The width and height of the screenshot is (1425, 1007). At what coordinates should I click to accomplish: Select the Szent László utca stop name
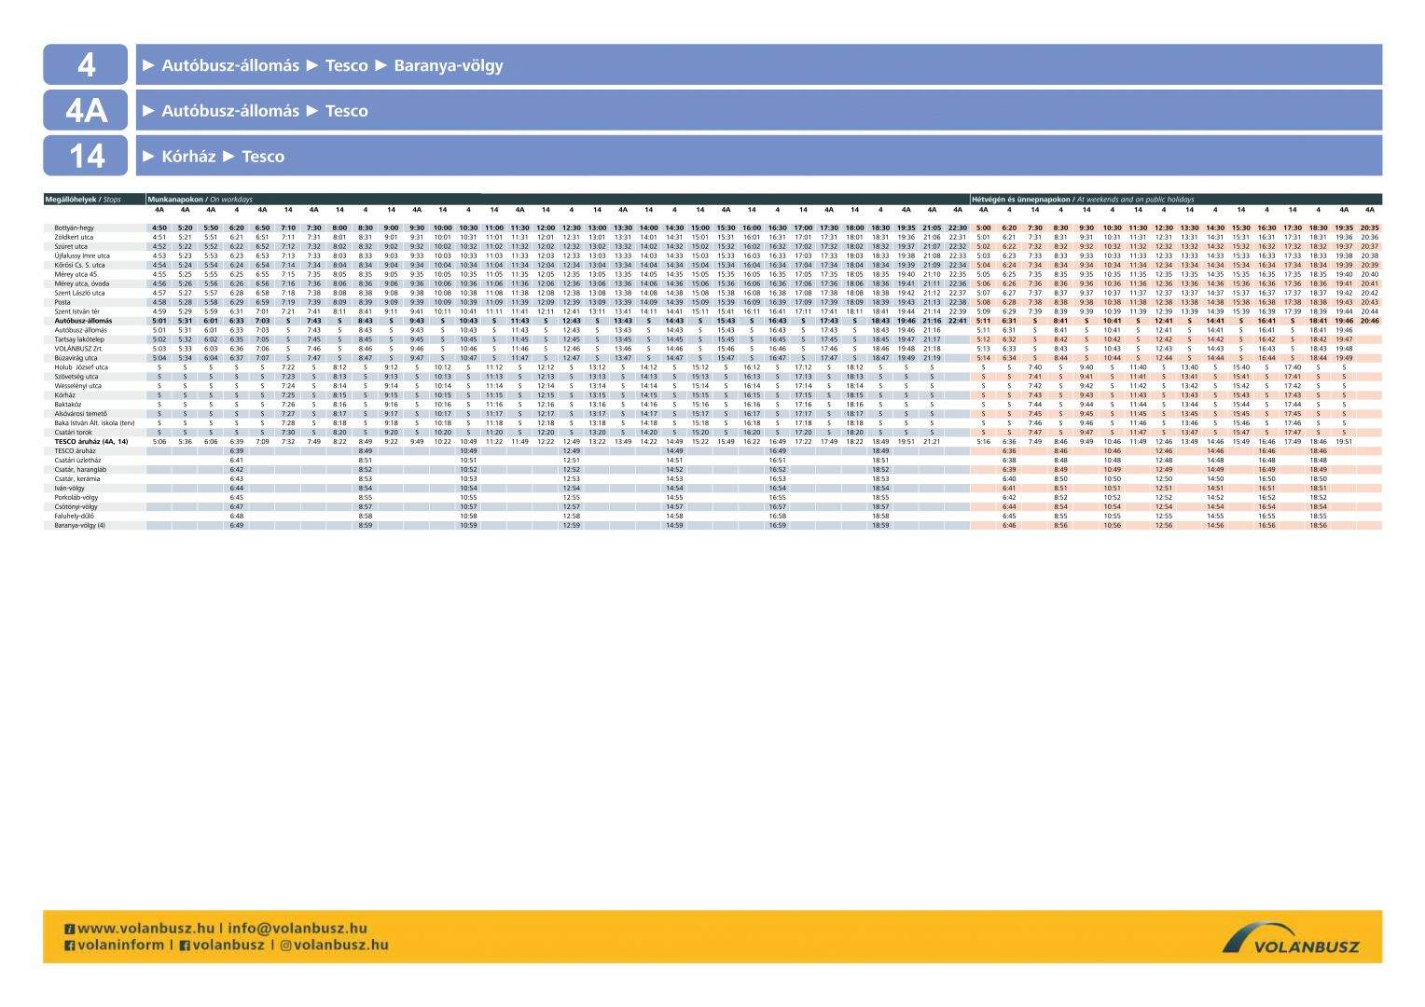(79, 293)
